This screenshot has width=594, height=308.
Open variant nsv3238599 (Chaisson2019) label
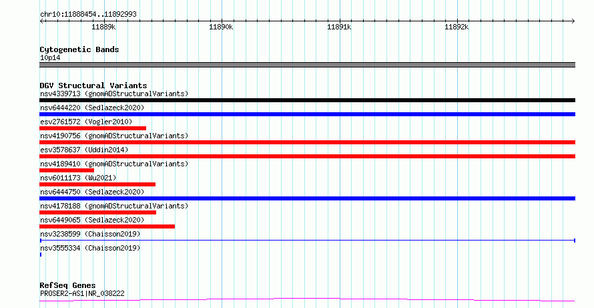tap(90, 234)
